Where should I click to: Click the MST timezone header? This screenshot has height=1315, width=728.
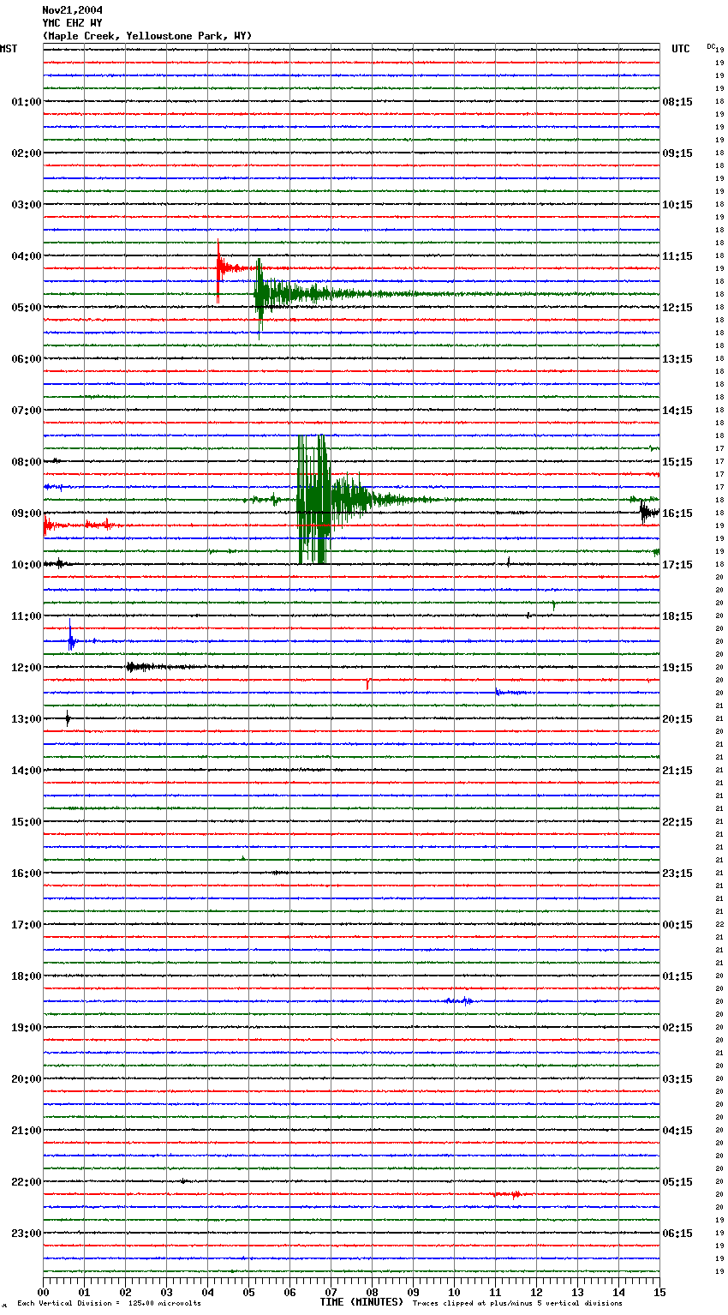pos(9,49)
